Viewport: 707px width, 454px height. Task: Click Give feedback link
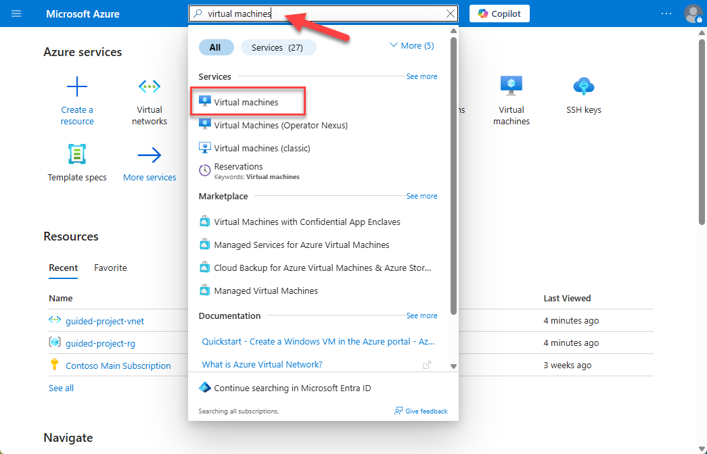421,411
